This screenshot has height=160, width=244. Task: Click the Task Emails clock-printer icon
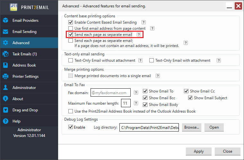[x=5, y=54]
